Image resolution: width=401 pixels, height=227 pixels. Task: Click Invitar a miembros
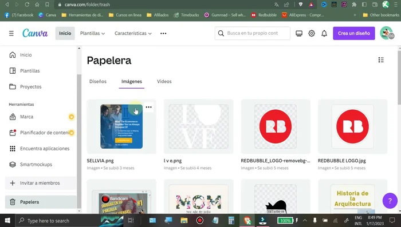click(41, 183)
